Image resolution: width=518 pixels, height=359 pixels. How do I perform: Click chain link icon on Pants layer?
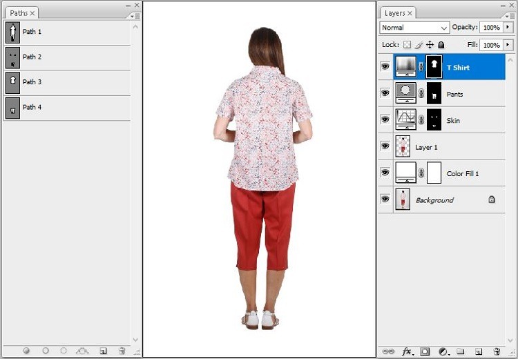pos(421,93)
